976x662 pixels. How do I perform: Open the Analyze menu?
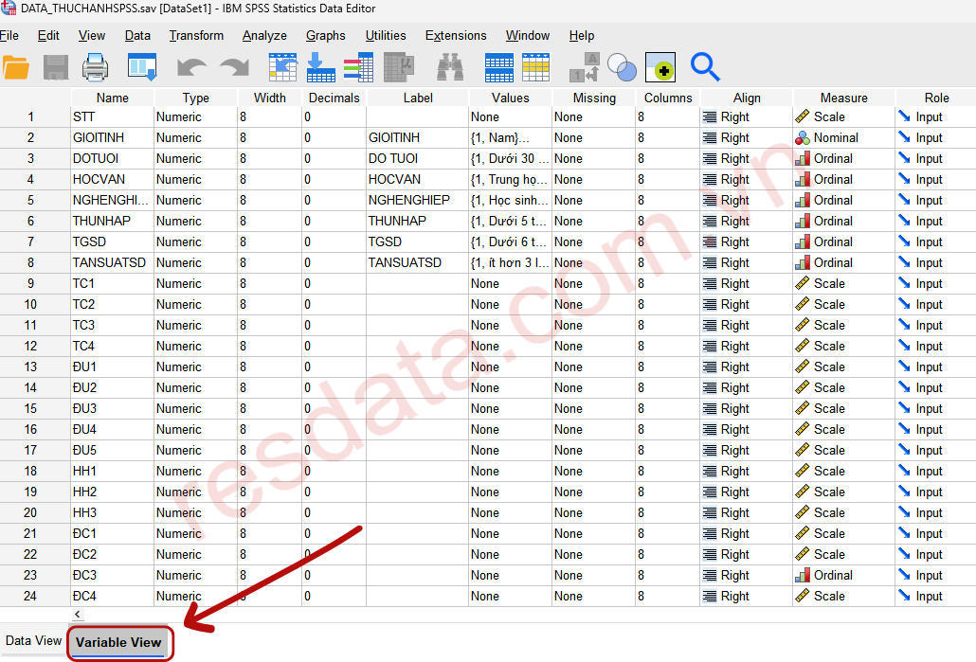[x=264, y=35]
